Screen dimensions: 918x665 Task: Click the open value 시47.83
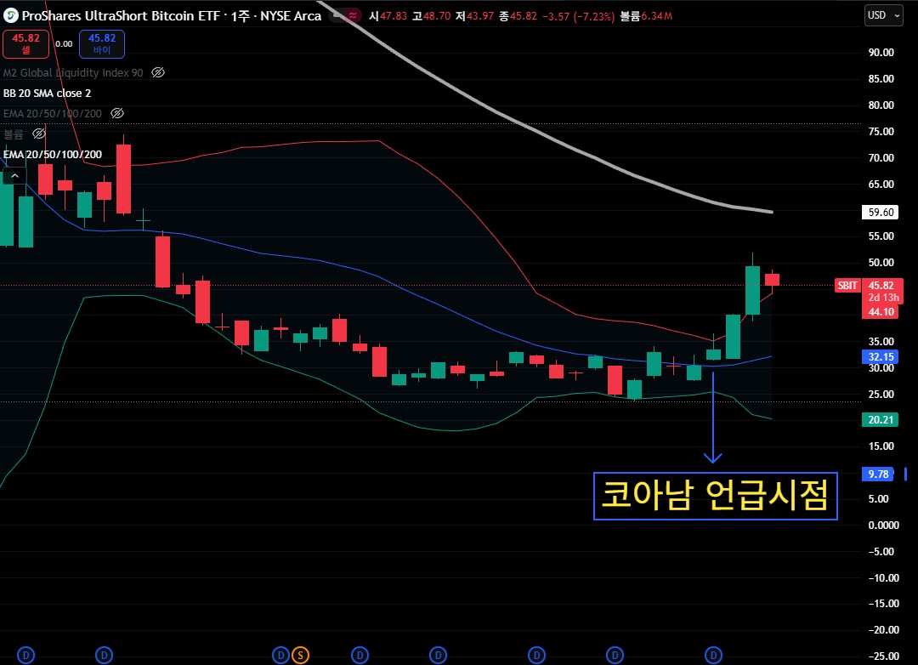pos(388,16)
